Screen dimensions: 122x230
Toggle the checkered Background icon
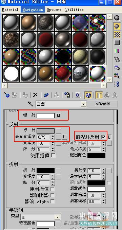(x=117, y=35)
